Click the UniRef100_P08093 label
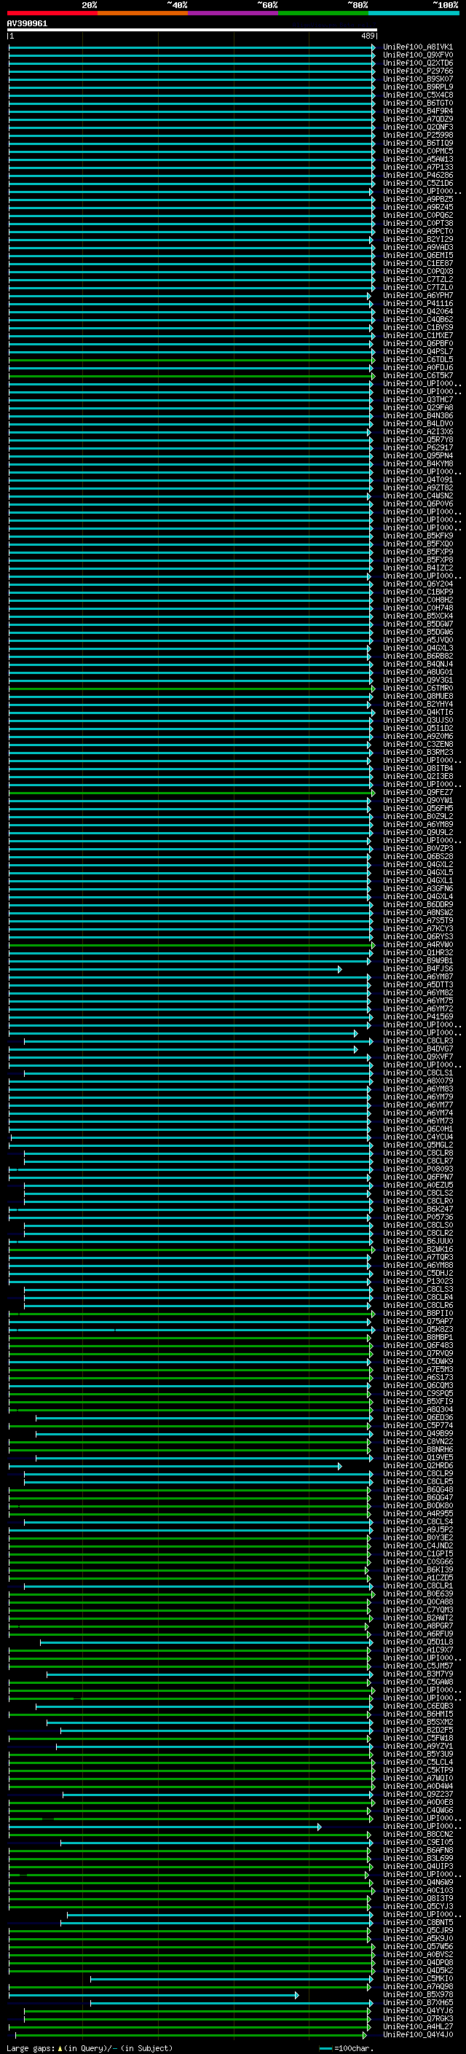Screen dimensions: 466x2054 coord(418,1169)
